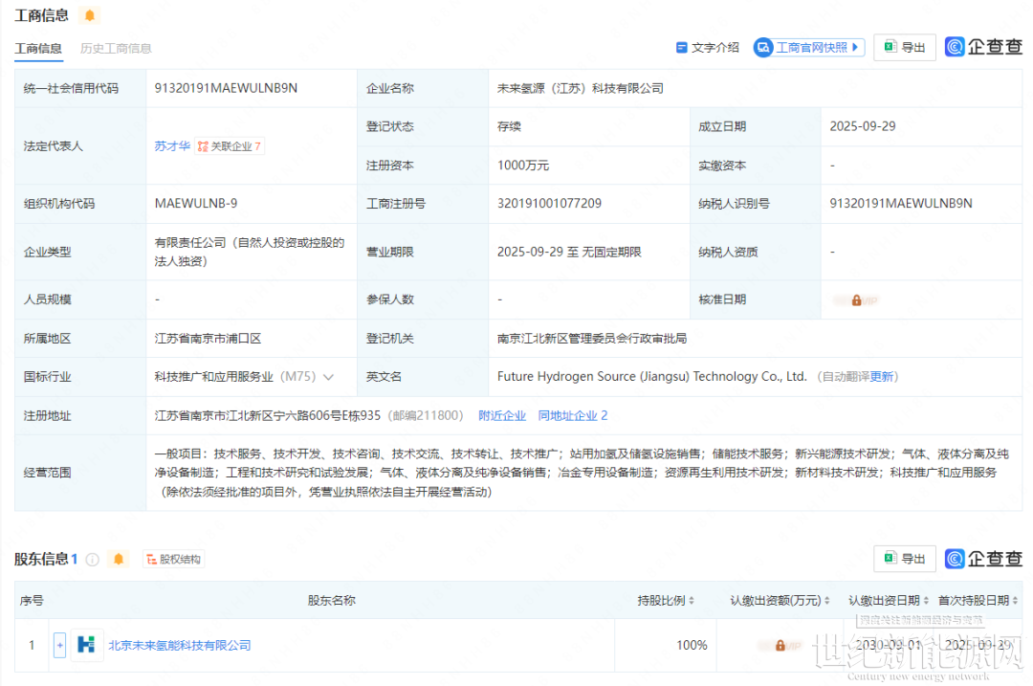1033x686 pixels.
Task: Sort shareholders by 持股比例 column
Action: (x=666, y=601)
